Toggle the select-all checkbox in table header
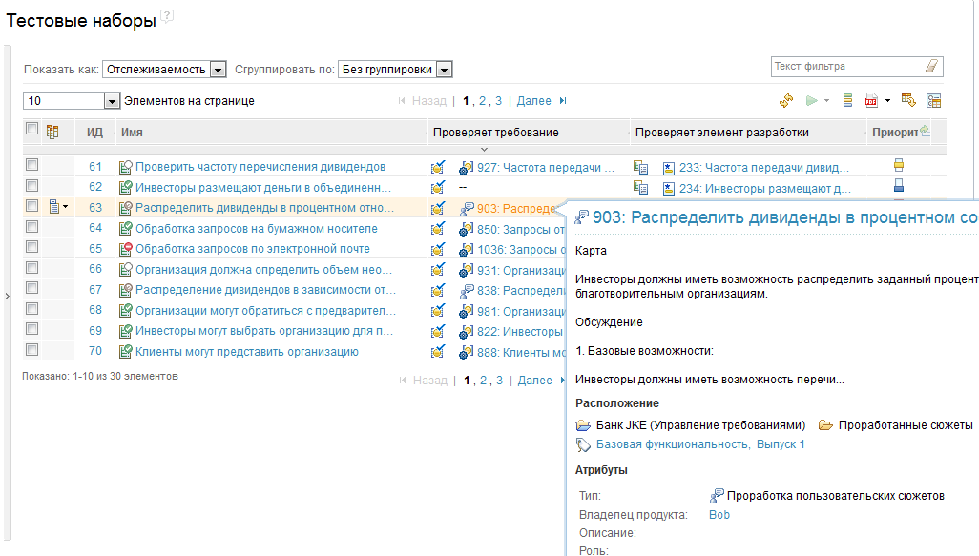The width and height of the screenshot is (979, 556). 31,130
